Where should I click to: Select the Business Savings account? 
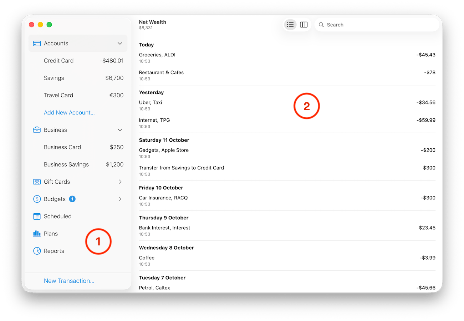click(78, 164)
